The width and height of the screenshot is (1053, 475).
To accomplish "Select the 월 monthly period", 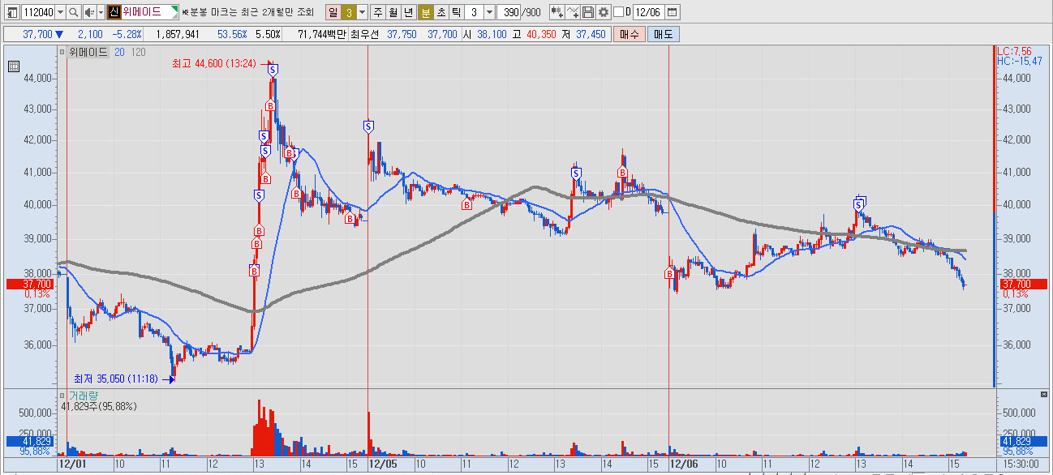I will click(393, 12).
